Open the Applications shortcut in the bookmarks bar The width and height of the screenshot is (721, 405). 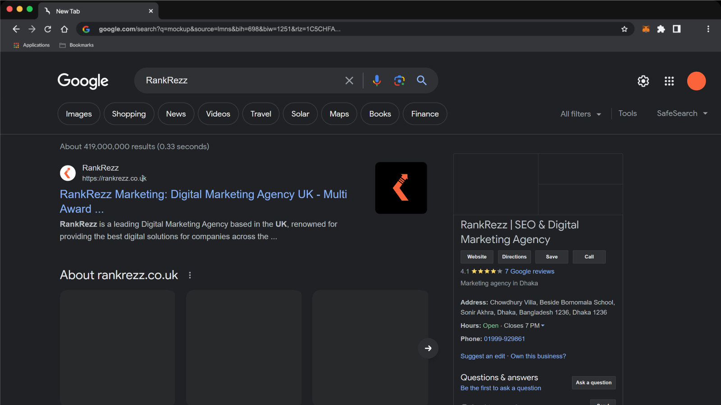coord(32,45)
